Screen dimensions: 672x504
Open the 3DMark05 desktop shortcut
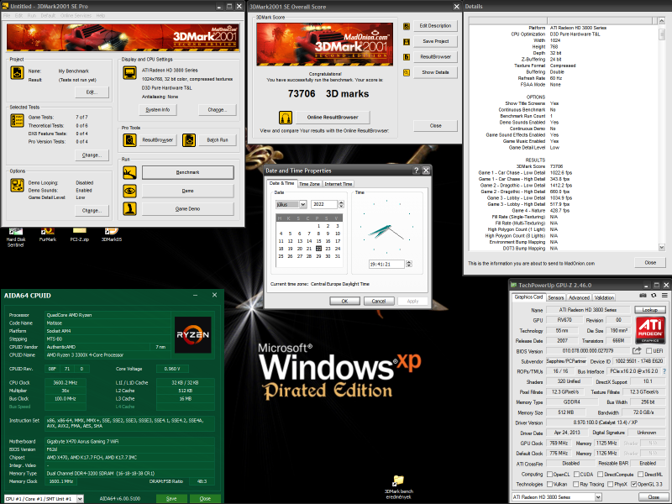(x=112, y=235)
